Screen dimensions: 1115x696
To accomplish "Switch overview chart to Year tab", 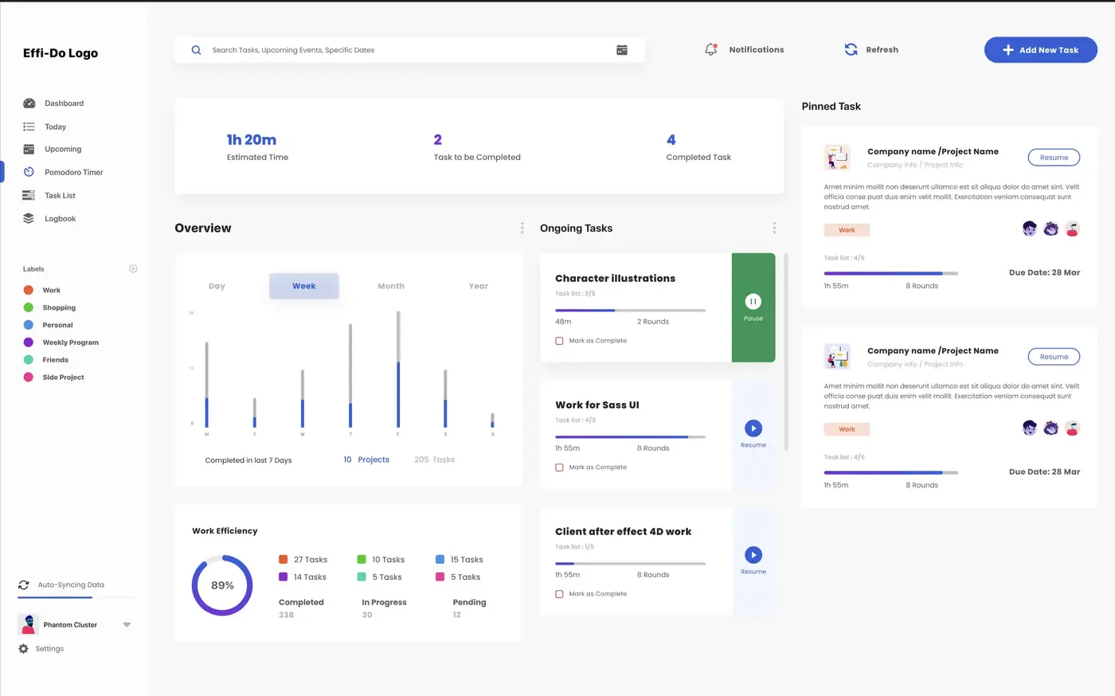I will pos(479,286).
